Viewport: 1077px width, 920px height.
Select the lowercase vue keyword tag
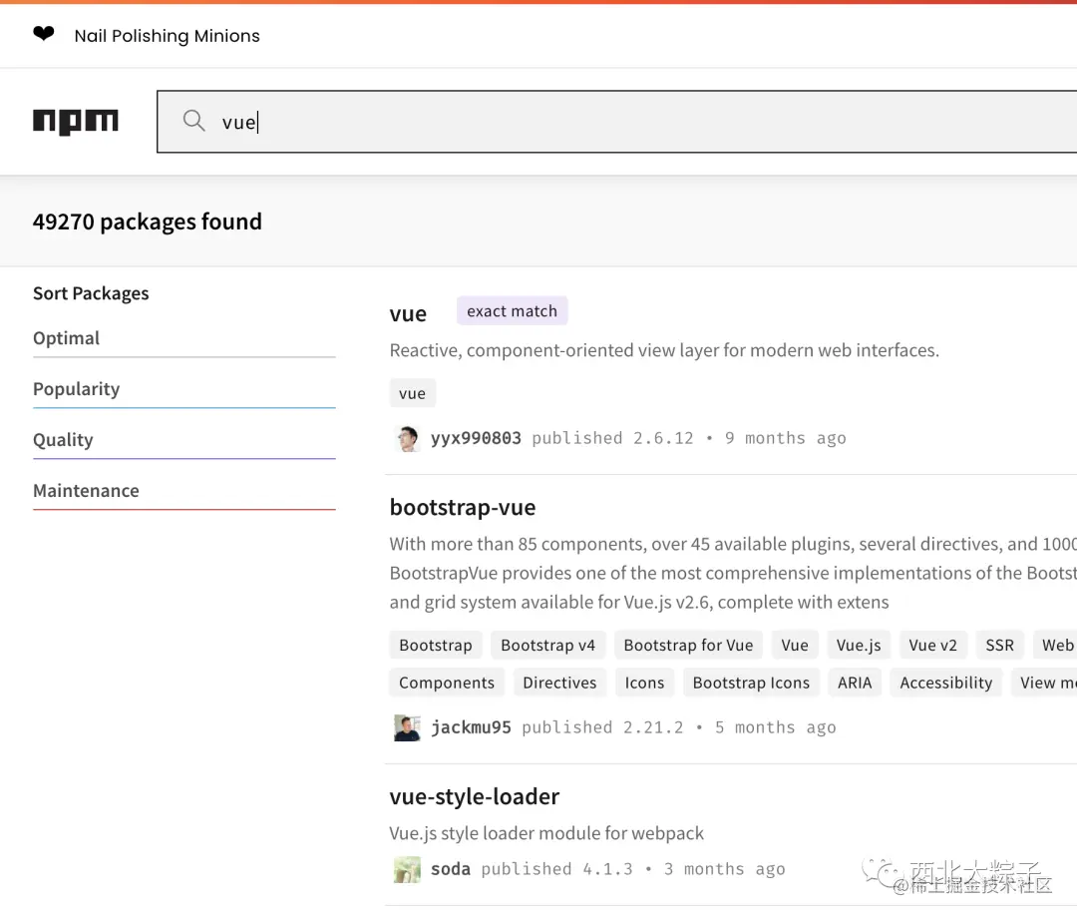(412, 394)
